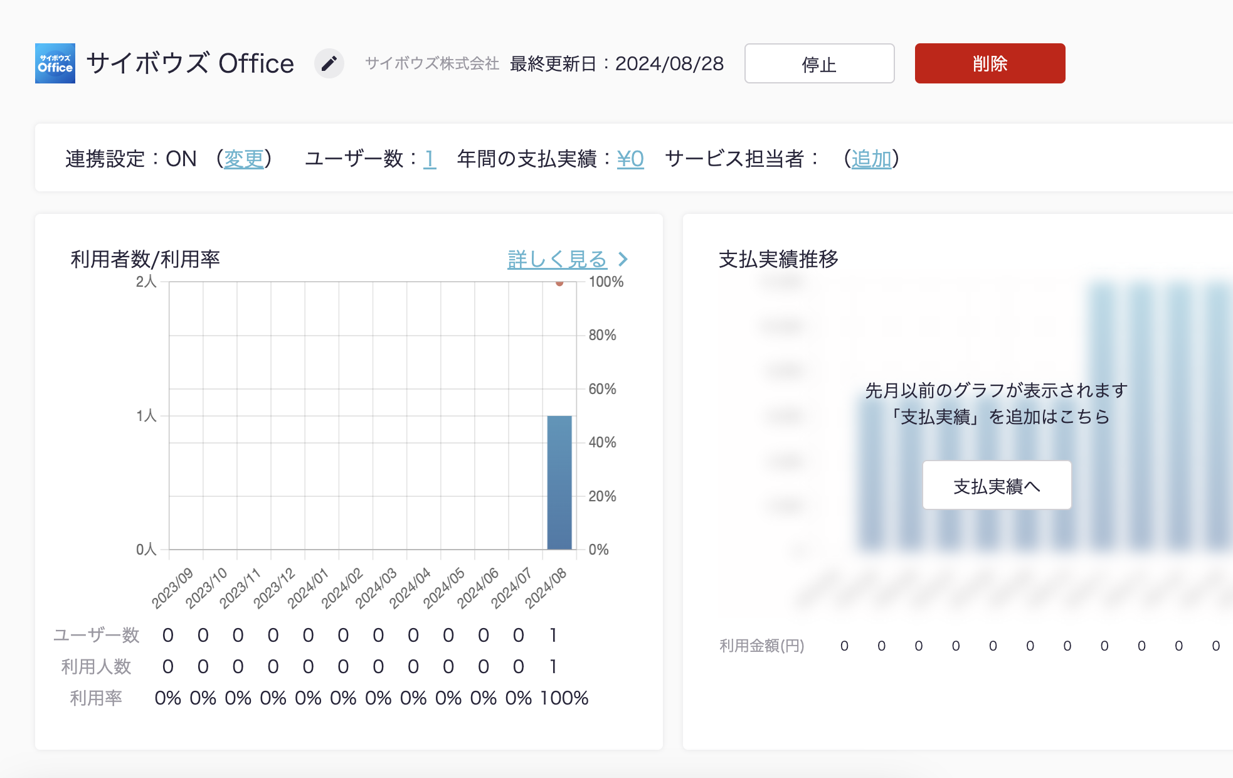Click the サイボウズ株式会社 vendor name
Screen dimensions: 1233x778
coord(432,63)
